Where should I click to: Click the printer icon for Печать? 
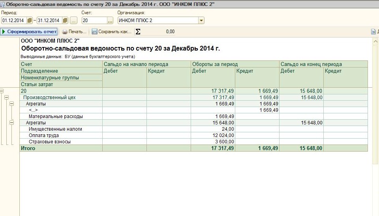pyautogui.click(x=65, y=32)
